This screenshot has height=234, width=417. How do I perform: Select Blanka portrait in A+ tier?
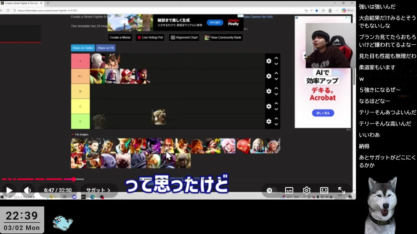pos(97,76)
